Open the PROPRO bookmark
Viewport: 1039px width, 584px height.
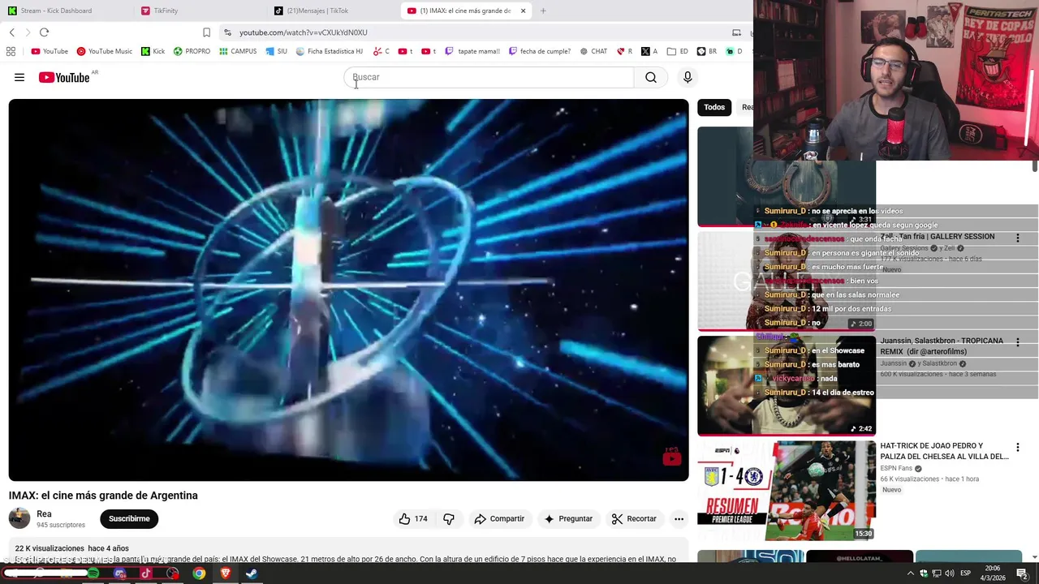[192, 51]
